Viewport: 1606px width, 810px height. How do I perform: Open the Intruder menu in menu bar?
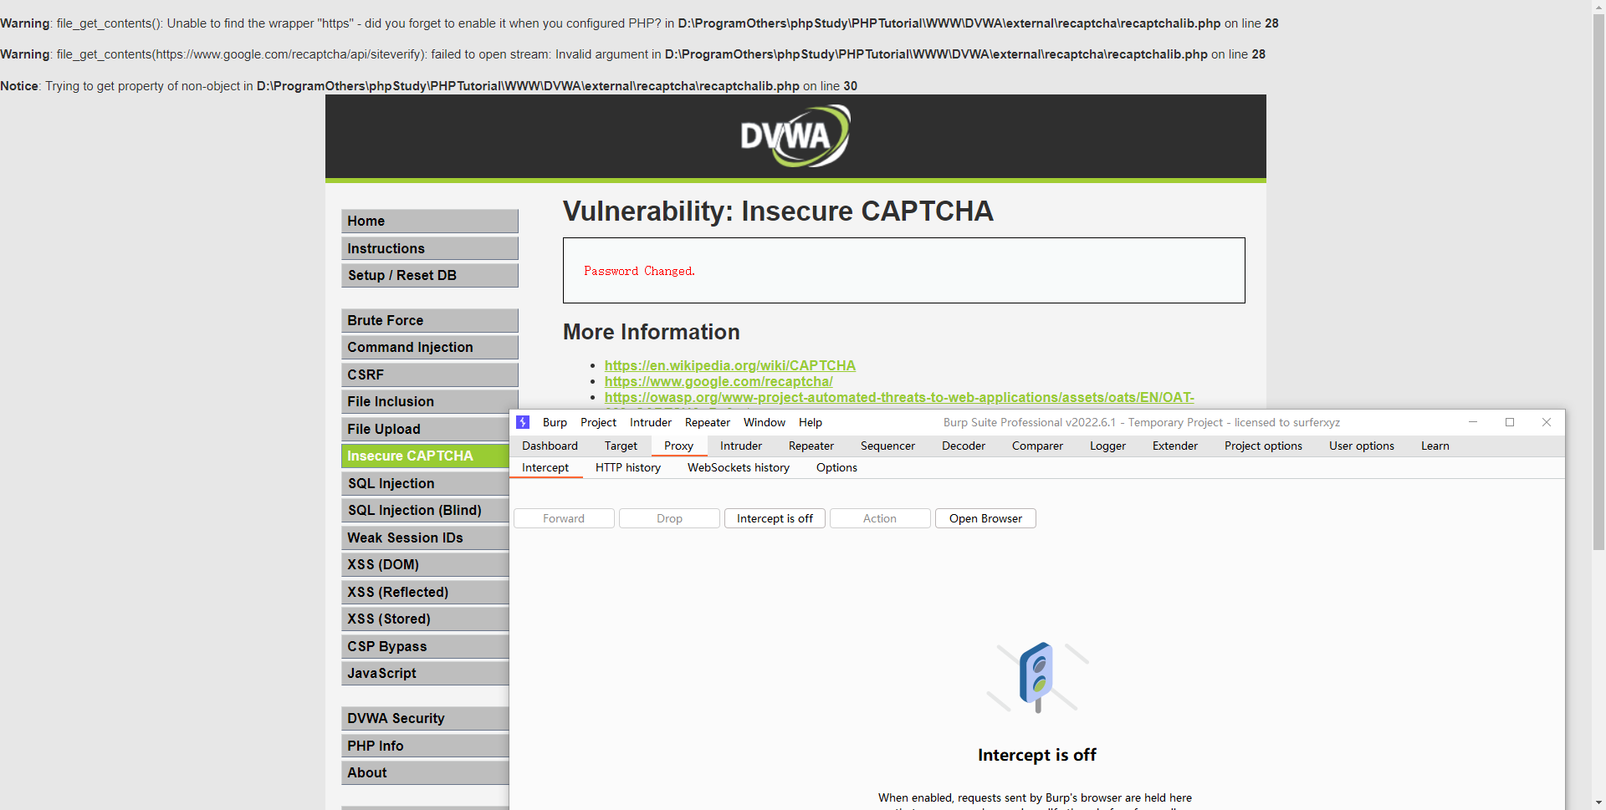[651, 422]
